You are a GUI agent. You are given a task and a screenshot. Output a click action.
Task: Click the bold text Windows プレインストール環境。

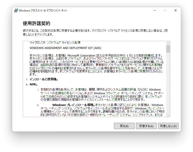pyautogui.click(x=74, y=105)
